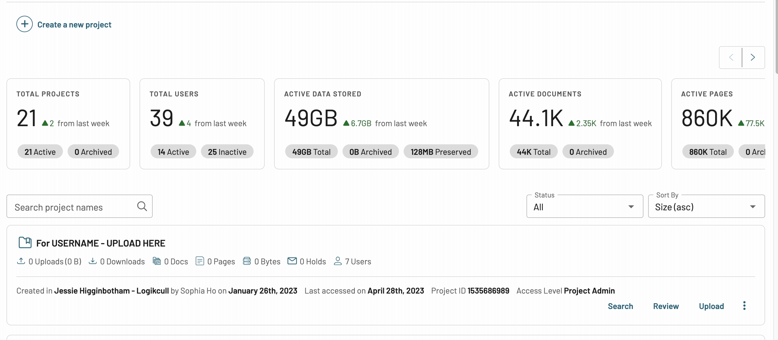Click the Total Users card heading
The image size is (778, 340).
[174, 94]
